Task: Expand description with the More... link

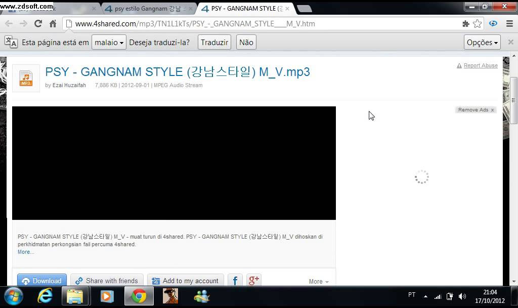Action: (26, 252)
